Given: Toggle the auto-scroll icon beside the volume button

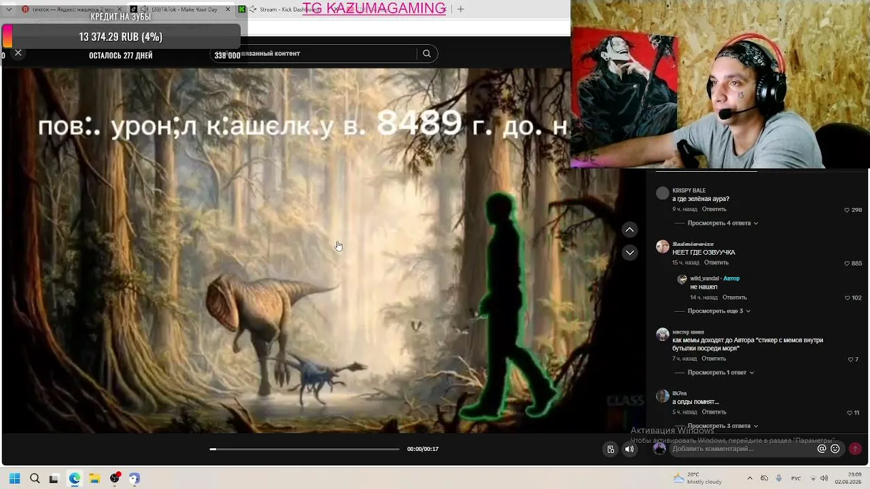Looking at the screenshot, I should [610, 449].
